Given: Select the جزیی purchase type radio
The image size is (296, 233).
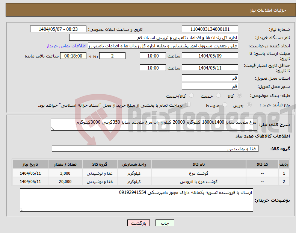Looking at the screenshot, I should pyautogui.click(x=249, y=105).
